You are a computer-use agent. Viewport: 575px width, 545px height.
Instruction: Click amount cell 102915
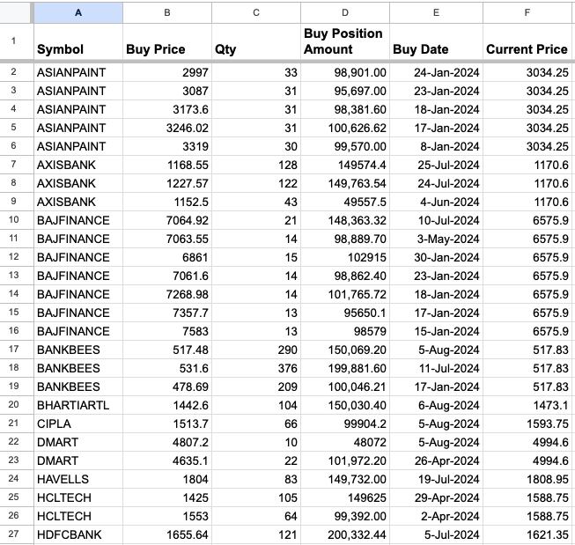tap(345, 257)
